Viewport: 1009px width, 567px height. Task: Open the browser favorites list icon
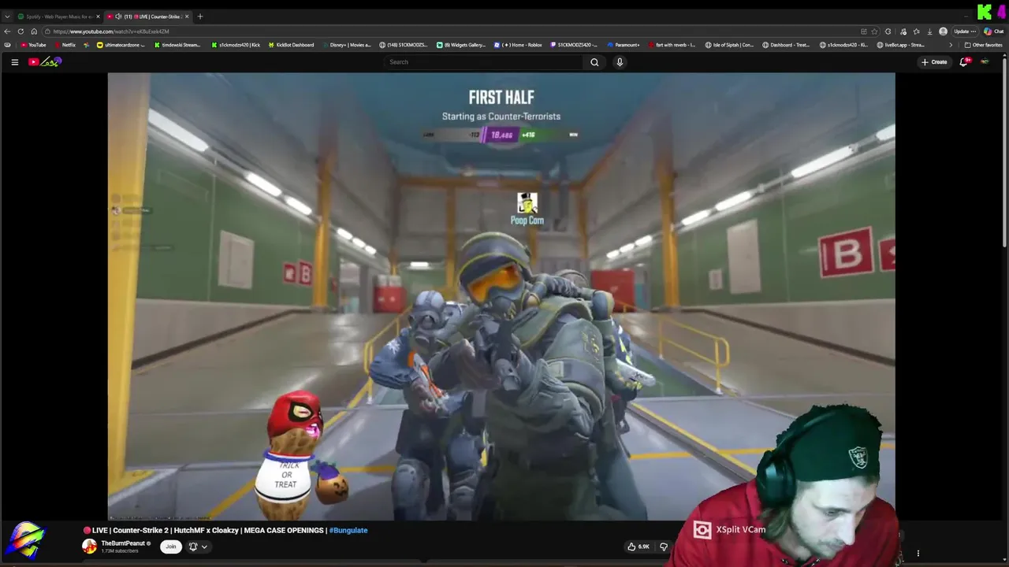[916, 31]
